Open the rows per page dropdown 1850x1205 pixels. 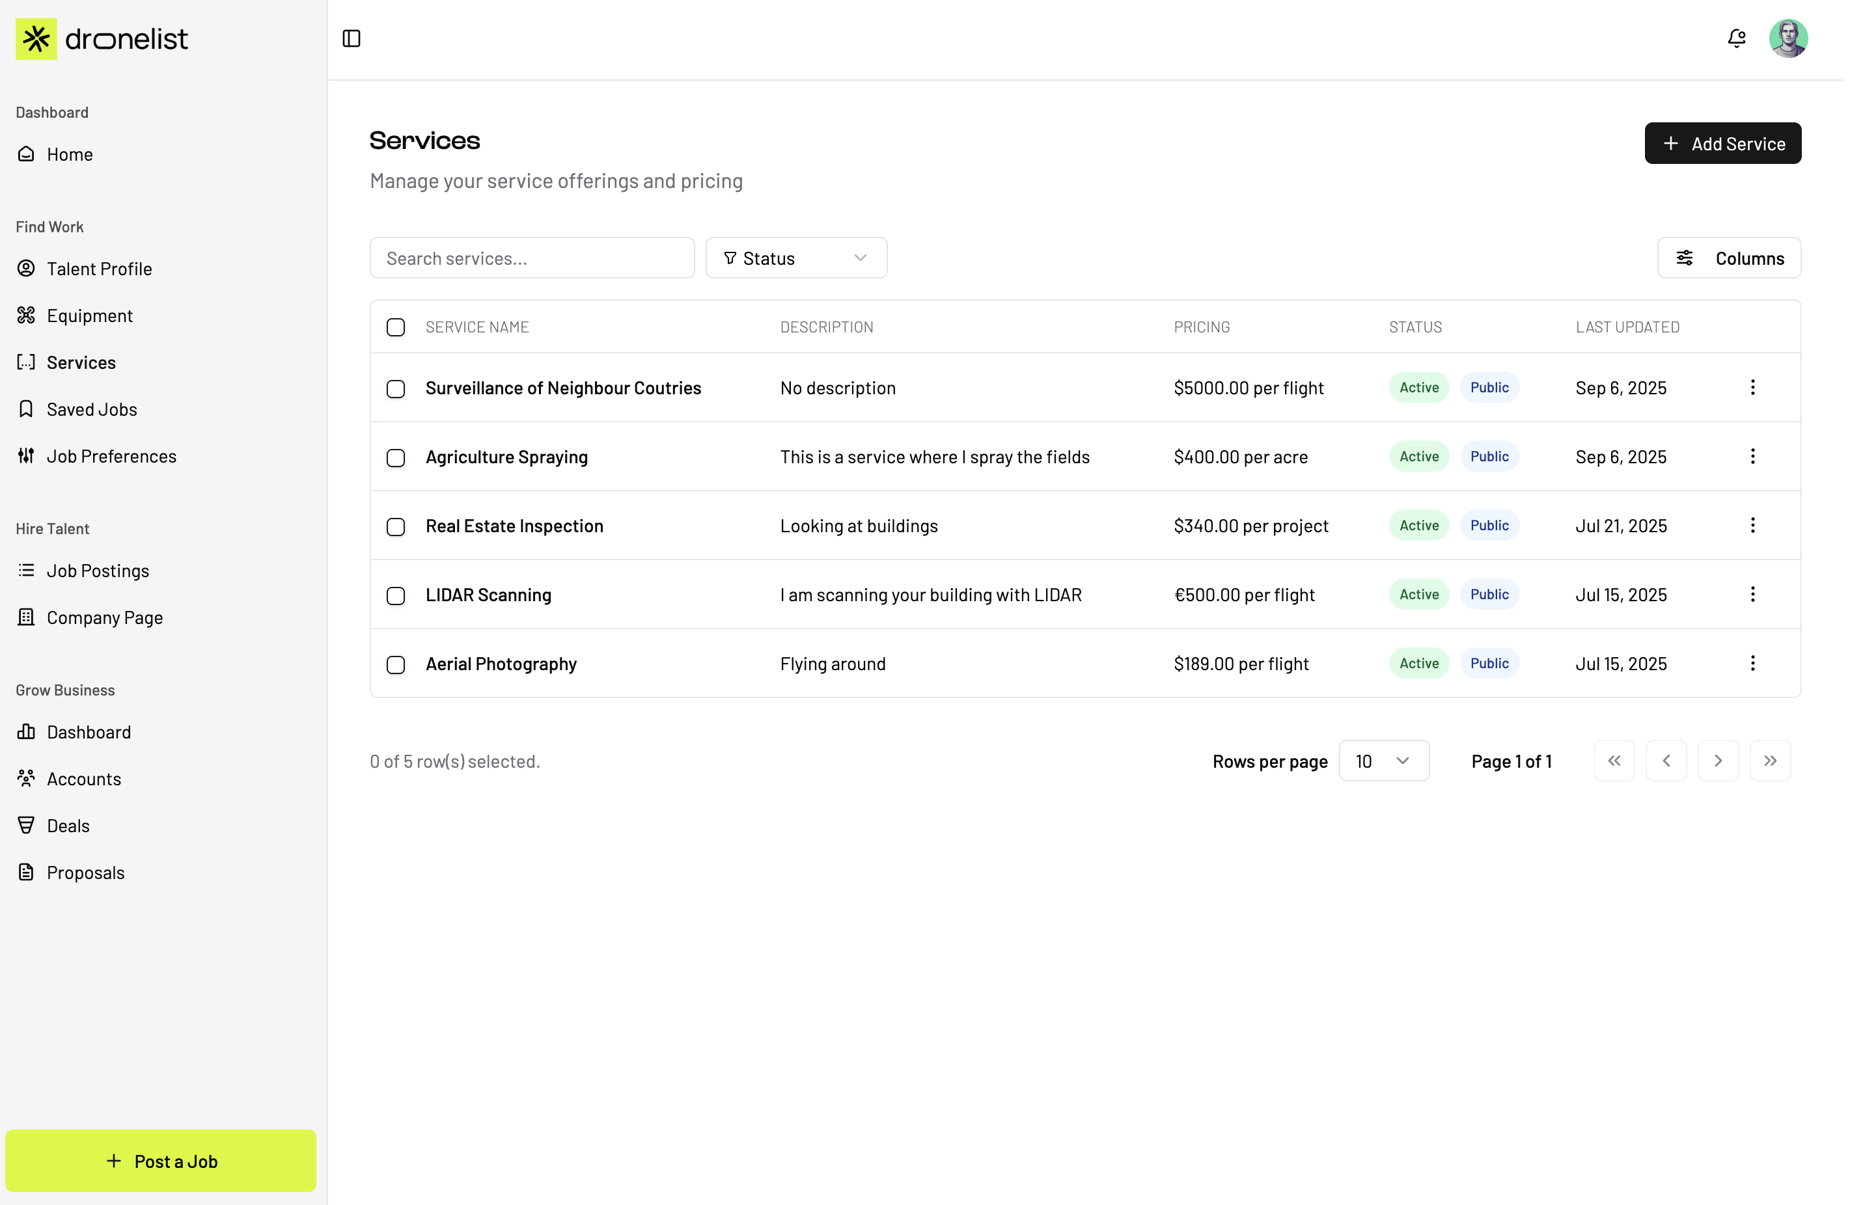(x=1383, y=761)
